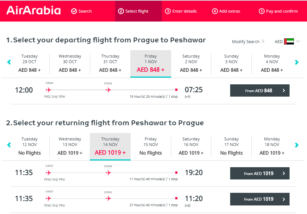Go to Pay and confirm step
The height and width of the screenshot is (214, 307).
coord(278,11)
